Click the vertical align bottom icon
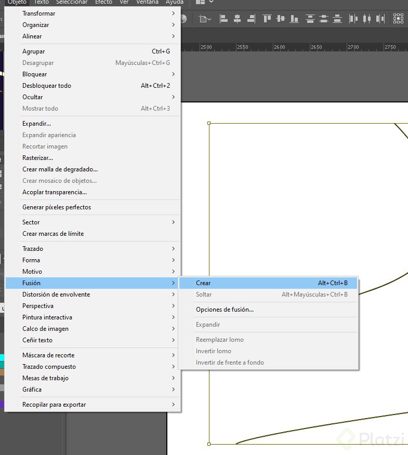The height and width of the screenshot is (455, 408). pyautogui.click(x=294, y=19)
